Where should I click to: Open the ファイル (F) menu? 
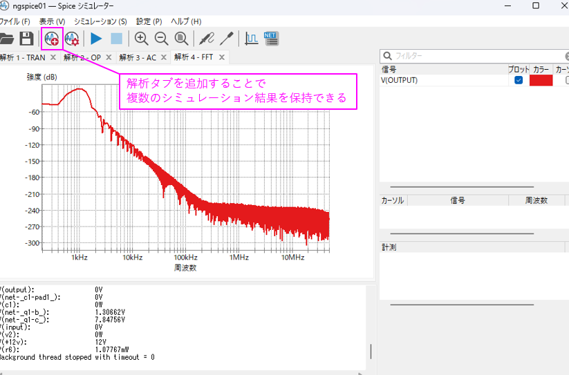[x=15, y=21]
